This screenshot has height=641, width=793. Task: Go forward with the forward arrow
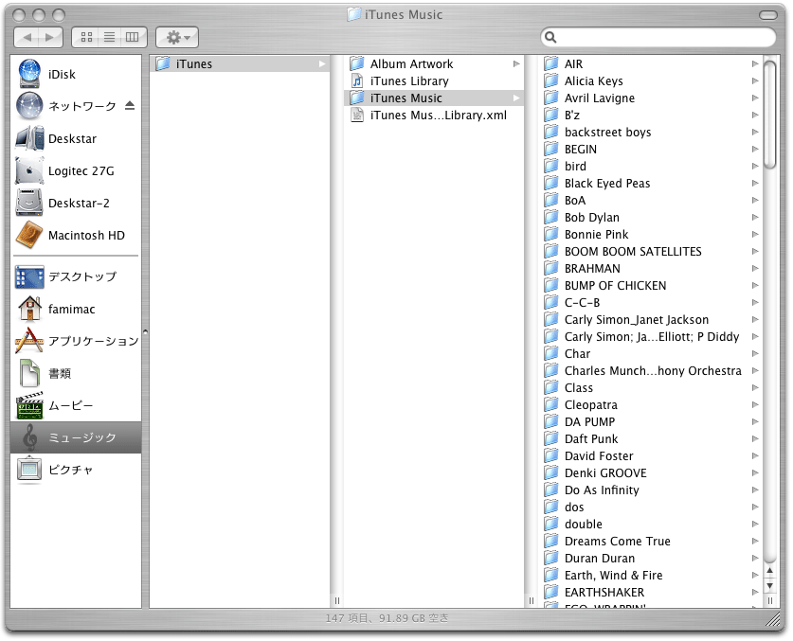point(50,37)
